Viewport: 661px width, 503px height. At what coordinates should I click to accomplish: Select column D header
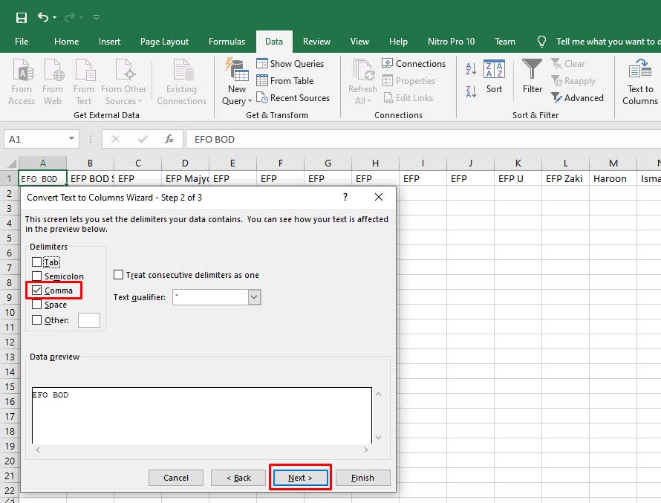coord(185,163)
